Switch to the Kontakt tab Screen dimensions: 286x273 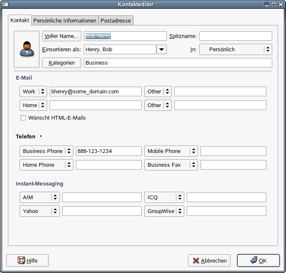click(20, 20)
